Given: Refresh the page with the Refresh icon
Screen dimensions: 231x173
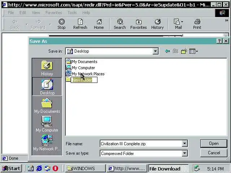Looking at the screenshot, I should pos(80,24).
